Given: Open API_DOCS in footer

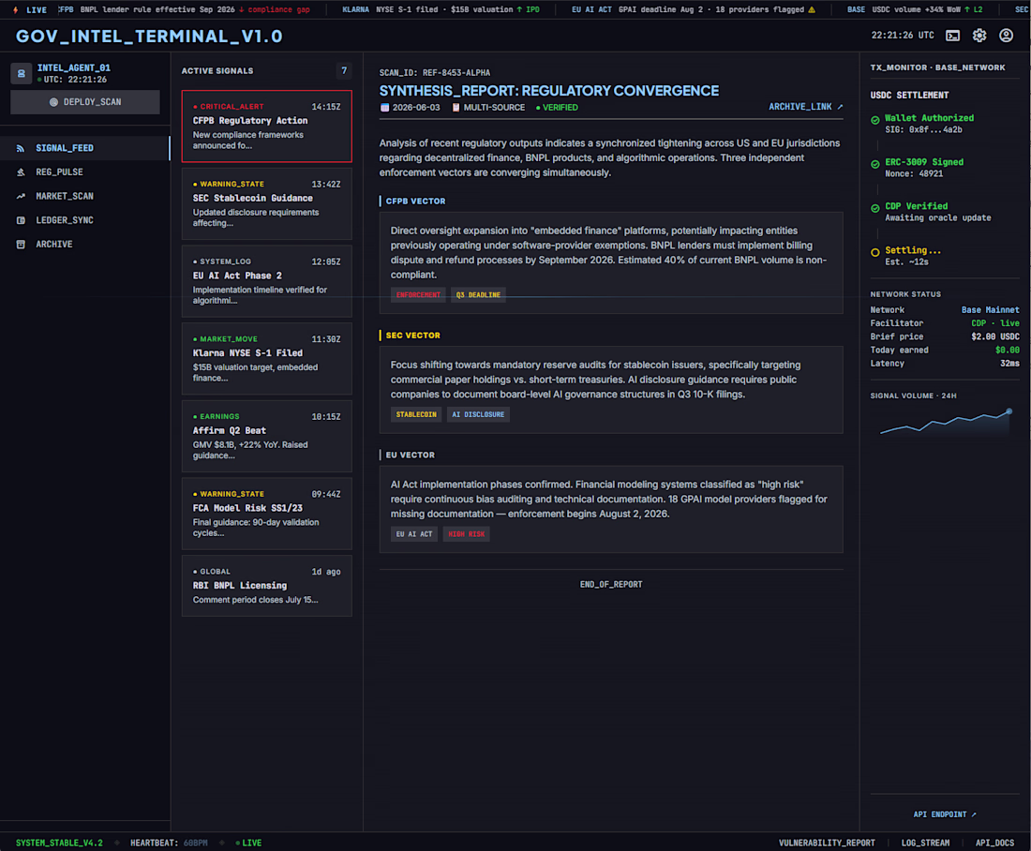Looking at the screenshot, I should pyautogui.click(x=994, y=843).
